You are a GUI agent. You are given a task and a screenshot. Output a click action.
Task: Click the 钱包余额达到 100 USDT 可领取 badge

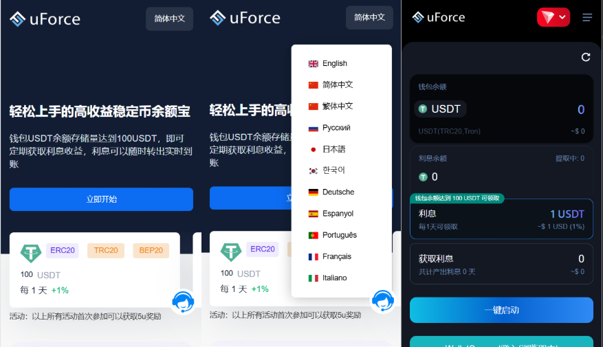pyautogui.click(x=457, y=199)
